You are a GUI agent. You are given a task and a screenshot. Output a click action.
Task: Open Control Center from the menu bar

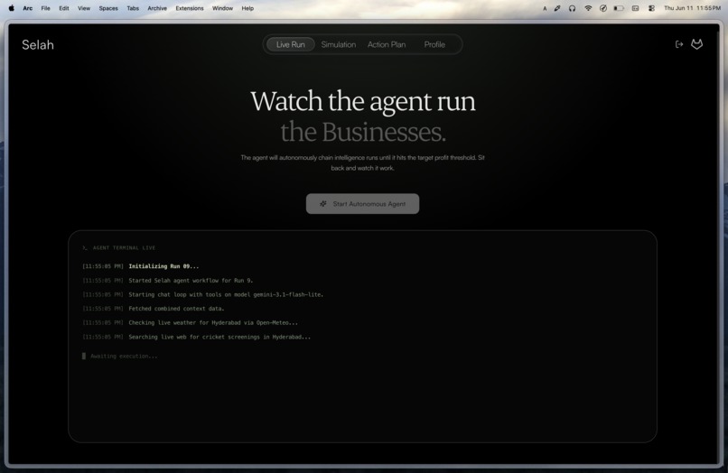651,8
